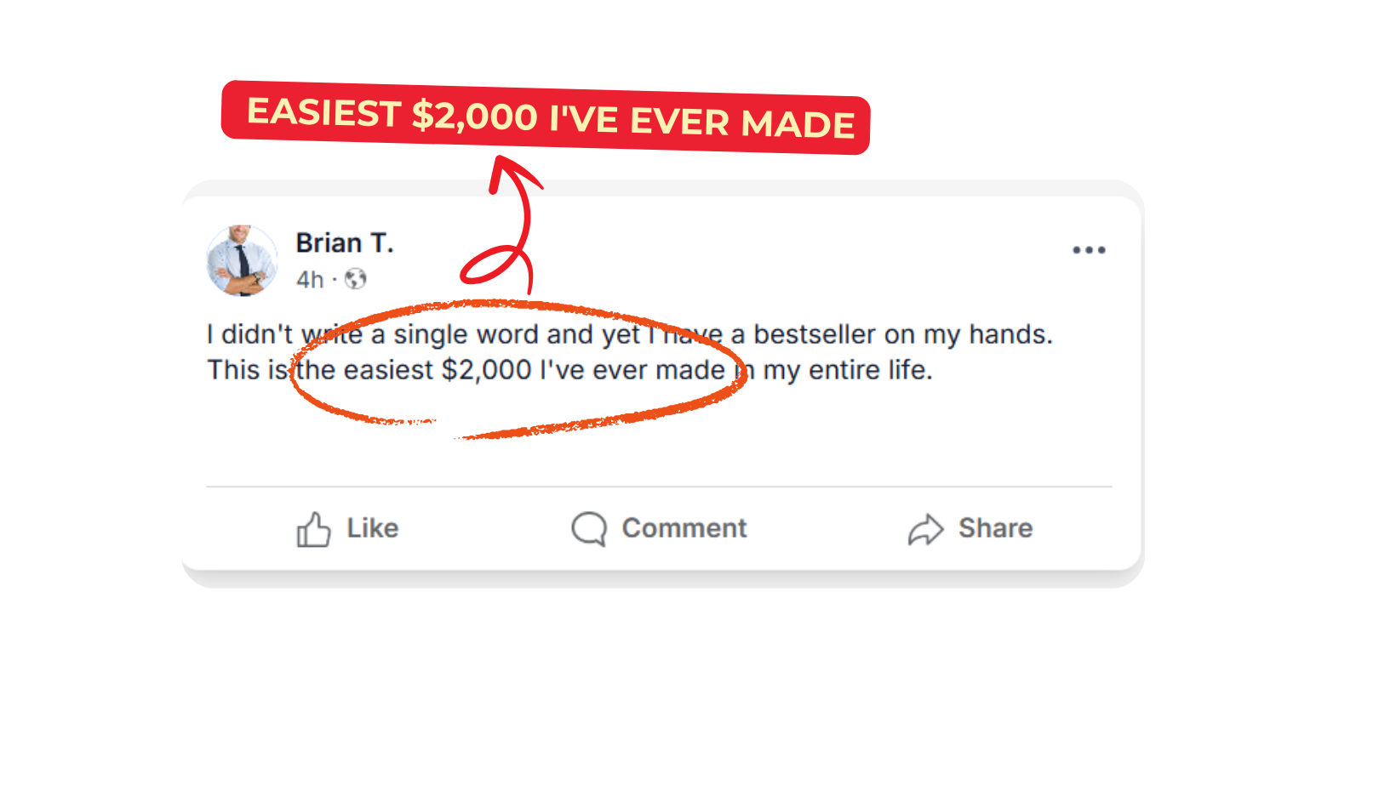Open the three-dot post options menu
The height and width of the screenshot is (786, 1396).
(1089, 250)
